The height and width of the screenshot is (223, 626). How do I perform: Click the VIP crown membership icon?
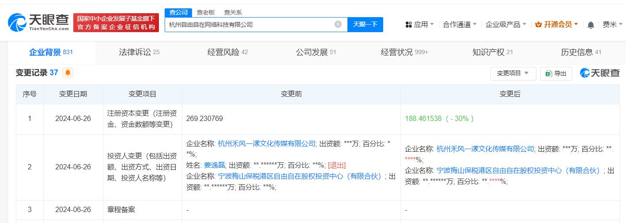tap(538, 25)
